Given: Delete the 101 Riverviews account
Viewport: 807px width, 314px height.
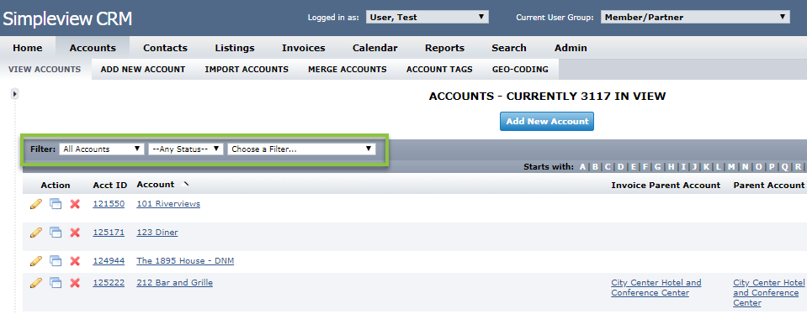Looking at the screenshot, I should (x=75, y=204).
